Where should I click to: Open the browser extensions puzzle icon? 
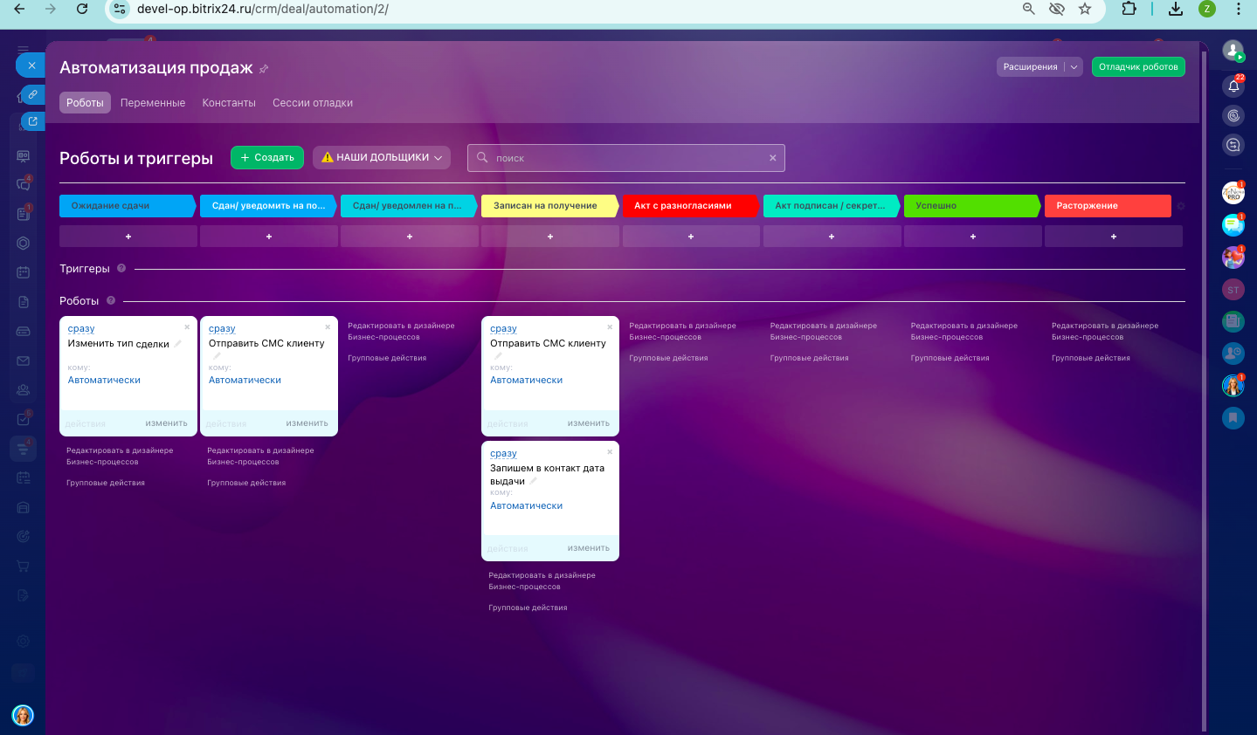pyautogui.click(x=1129, y=9)
